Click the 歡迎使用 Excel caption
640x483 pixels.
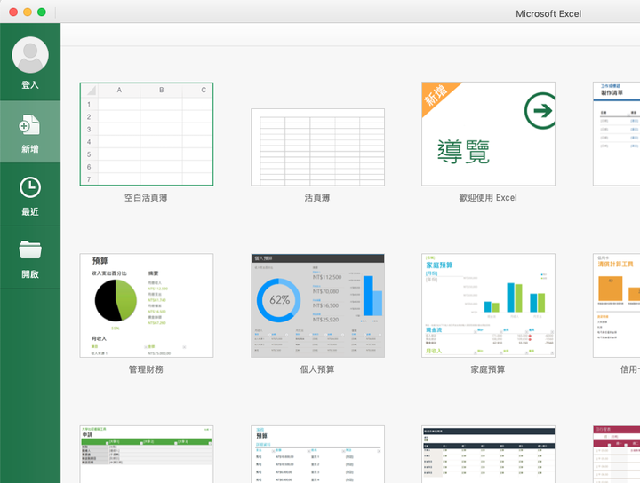coord(488,198)
